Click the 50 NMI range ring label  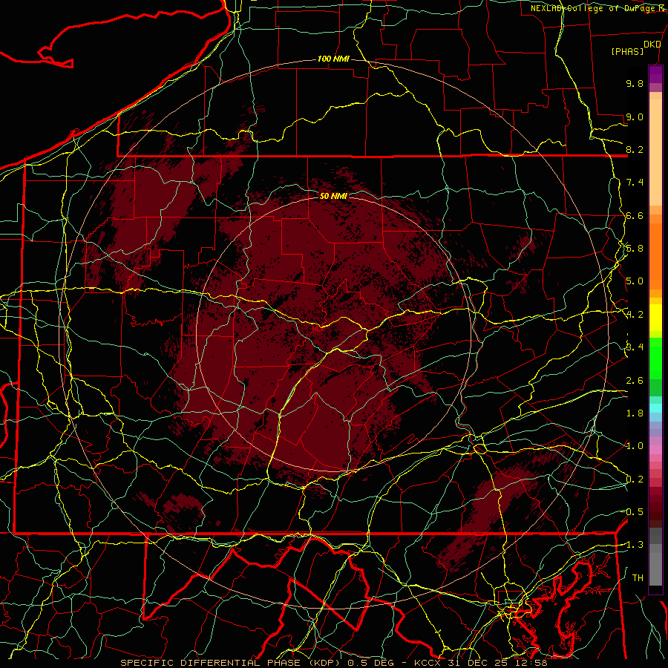click(333, 196)
